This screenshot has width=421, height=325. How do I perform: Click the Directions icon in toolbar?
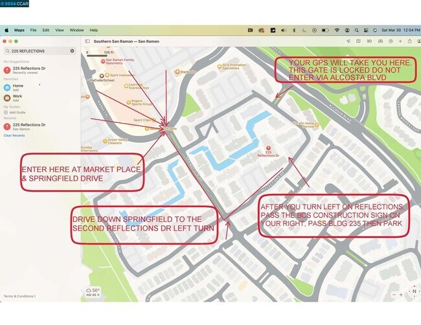coord(391,41)
